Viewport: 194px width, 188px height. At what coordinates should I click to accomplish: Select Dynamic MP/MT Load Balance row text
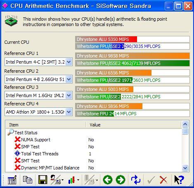coord(50,168)
